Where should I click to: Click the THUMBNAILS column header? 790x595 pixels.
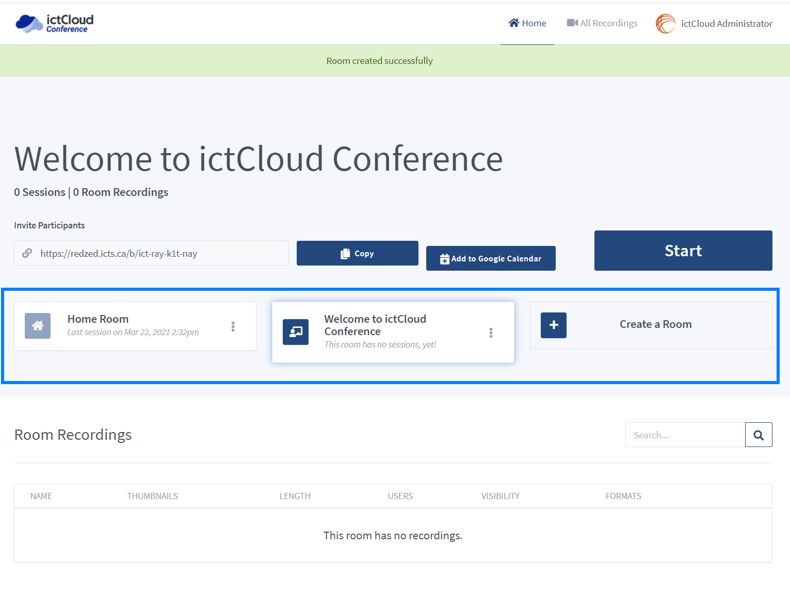[x=152, y=496]
